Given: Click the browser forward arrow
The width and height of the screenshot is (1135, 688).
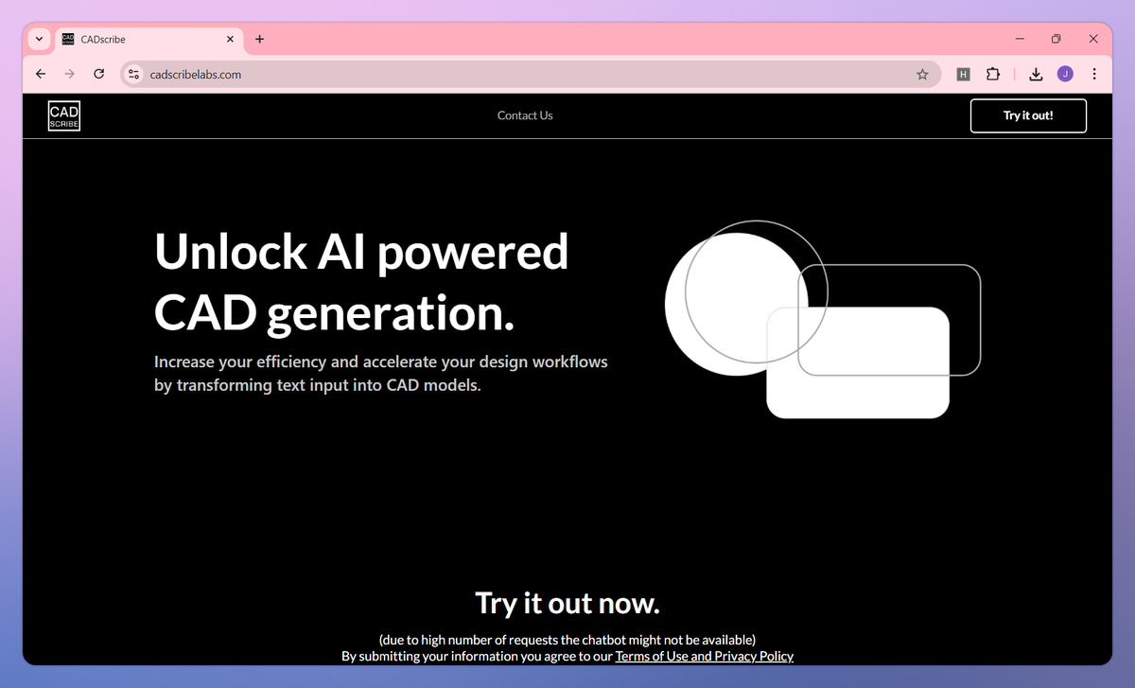Looking at the screenshot, I should pos(69,74).
